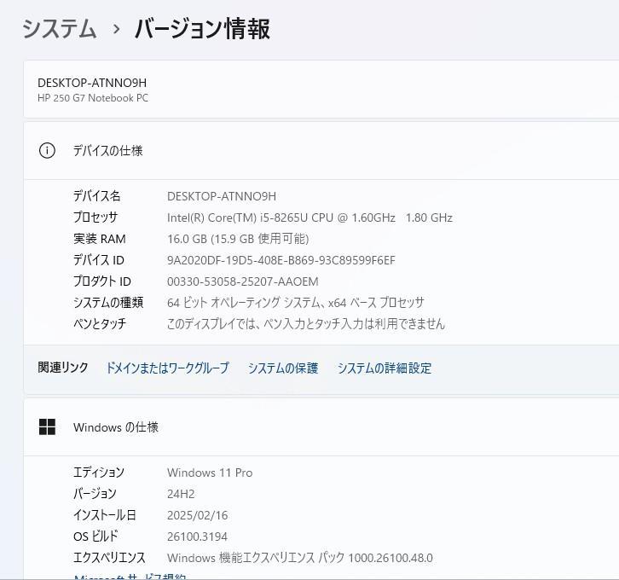Viewport: 619px width, 580px height.
Task: Select edition value Windows 11 Pro
Action: [x=210, y=473]
